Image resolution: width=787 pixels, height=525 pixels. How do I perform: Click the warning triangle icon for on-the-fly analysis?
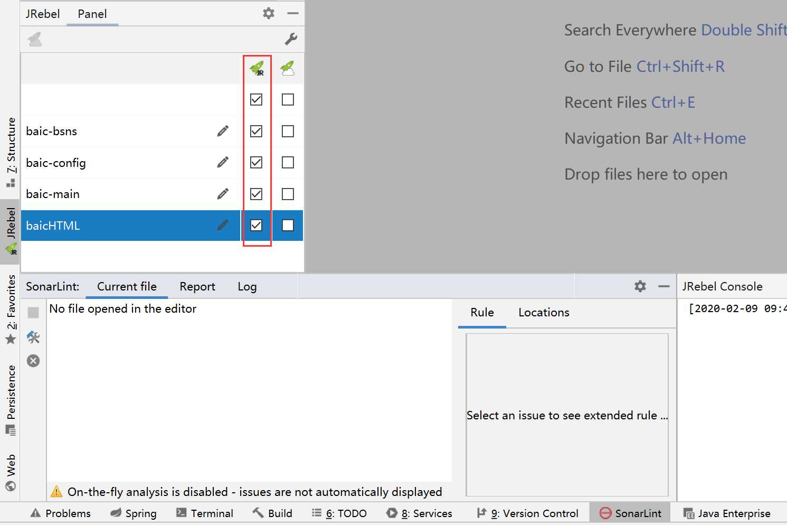tap(56, 492)
